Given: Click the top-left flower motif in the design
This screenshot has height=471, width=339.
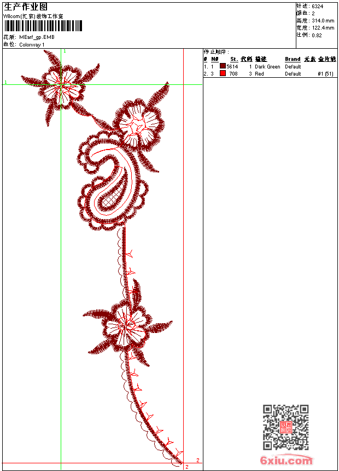Looking at the screenshot, I should (61, 86).
